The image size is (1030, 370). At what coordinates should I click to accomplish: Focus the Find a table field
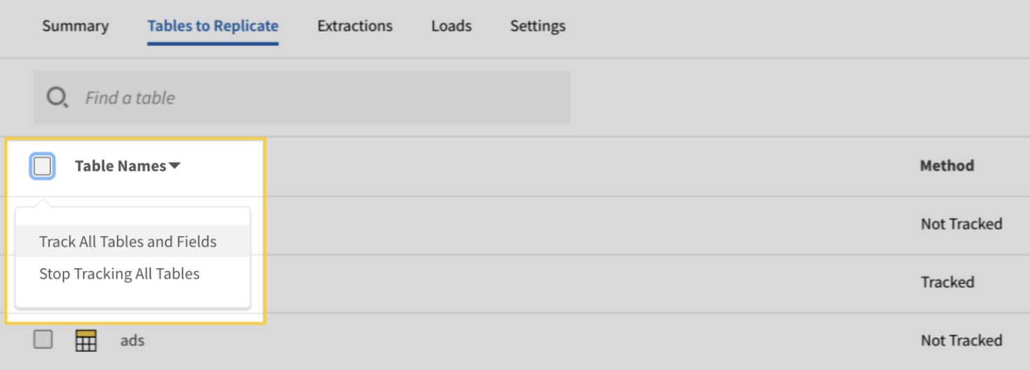click(302, 97)
